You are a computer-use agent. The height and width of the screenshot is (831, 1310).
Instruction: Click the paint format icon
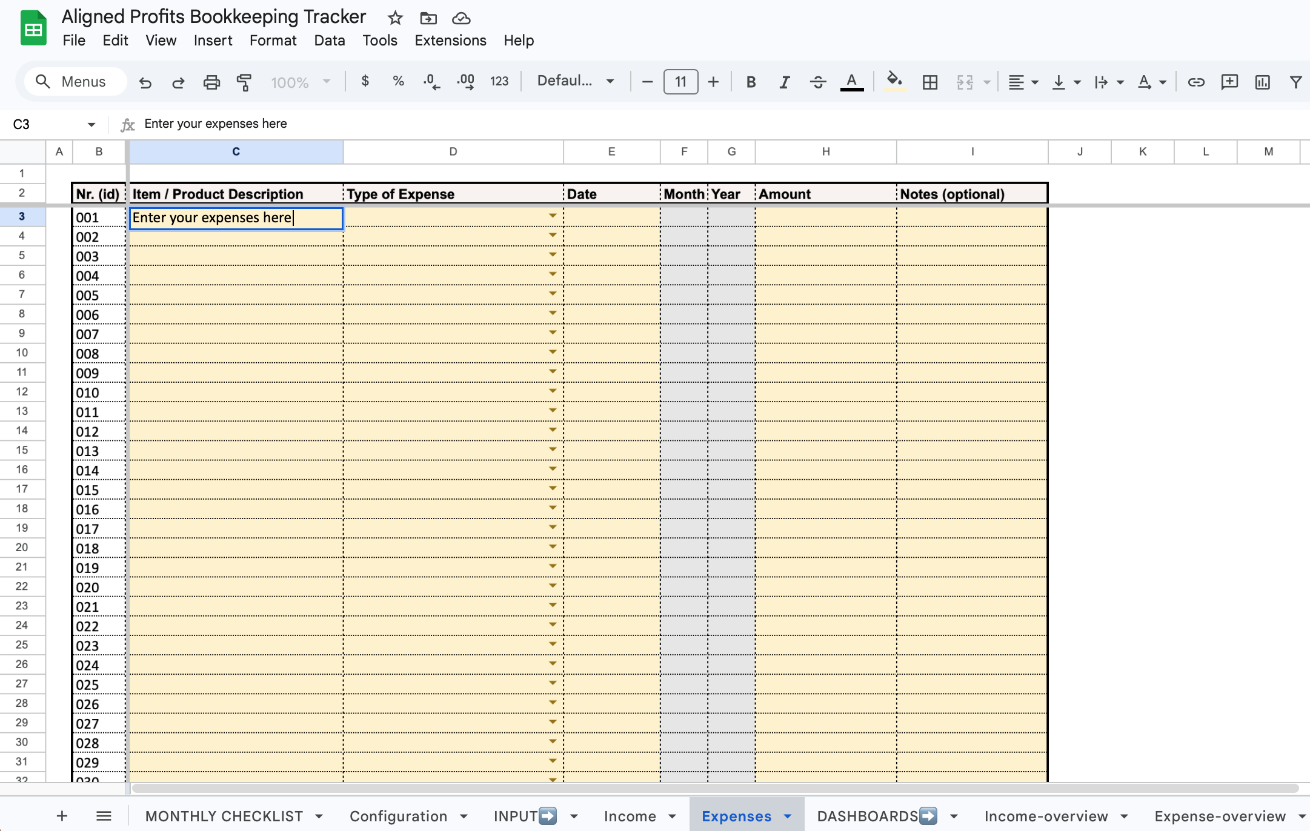(x=244, y=82)
